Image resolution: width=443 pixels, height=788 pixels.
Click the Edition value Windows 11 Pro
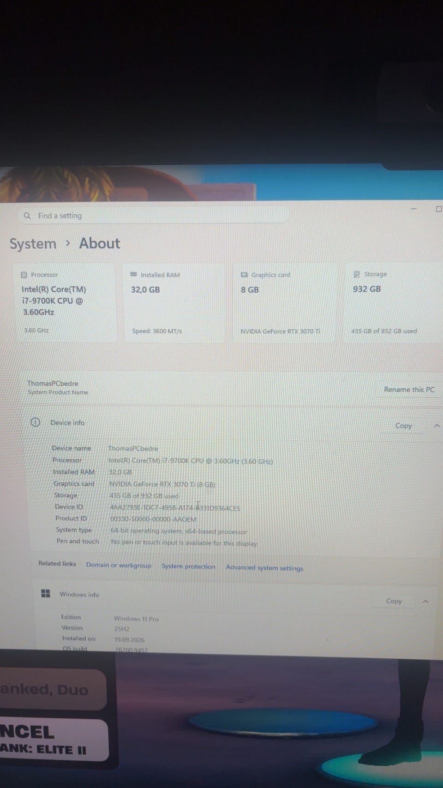[136, 619]
